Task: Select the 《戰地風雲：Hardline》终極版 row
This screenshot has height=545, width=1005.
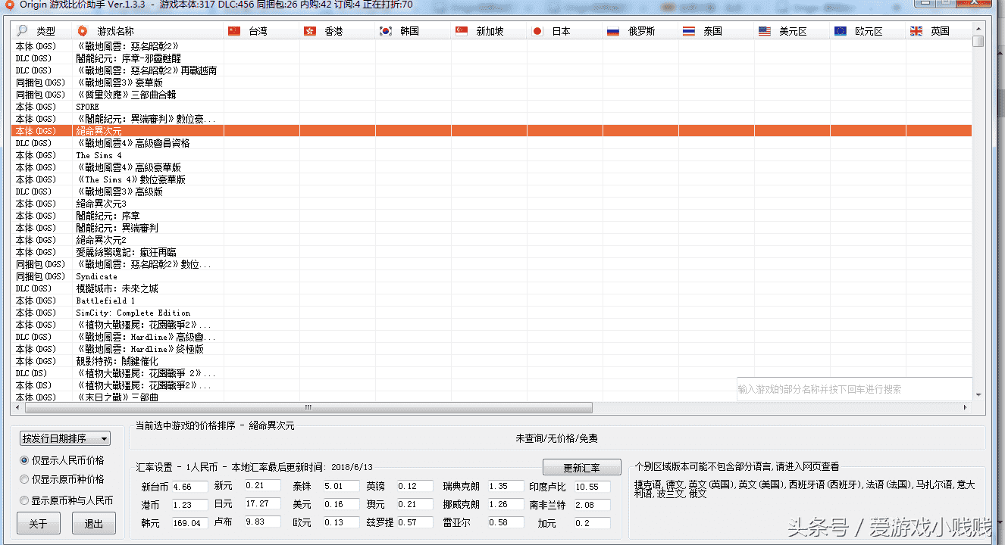Action: coord(492,349)
